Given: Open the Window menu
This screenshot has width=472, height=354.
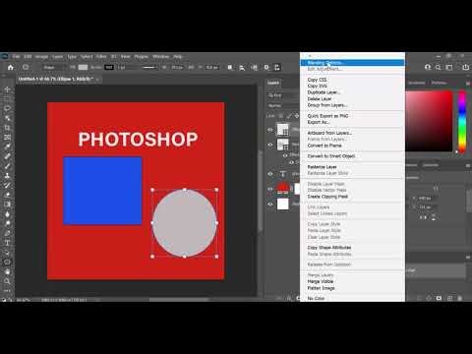Looking at the screenshot, I should click(160, 57).
